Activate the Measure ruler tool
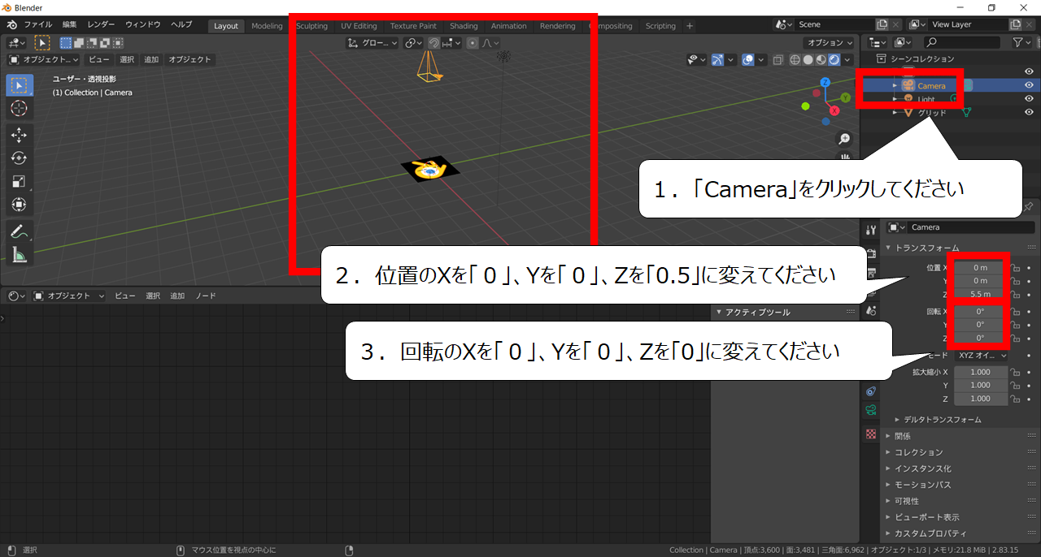This screenshot has width=1041, height=557. point(20,255)
